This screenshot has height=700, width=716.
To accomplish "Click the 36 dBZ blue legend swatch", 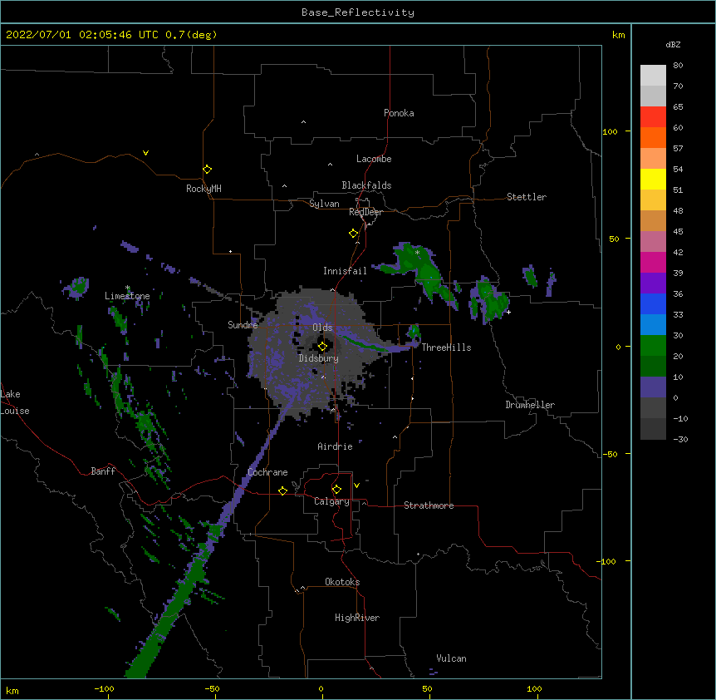I will click(x=653, y=303).
